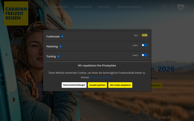The width and height of the screenshot is (194, 121).
Task: Open the Instagram icon in header
Action: point(164,7)
